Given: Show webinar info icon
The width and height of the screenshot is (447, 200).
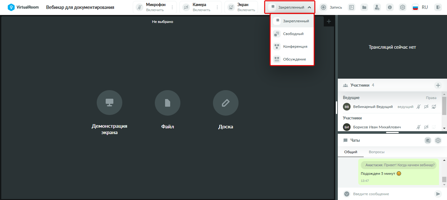Looking at the screenshot, I should pos(390,7).
